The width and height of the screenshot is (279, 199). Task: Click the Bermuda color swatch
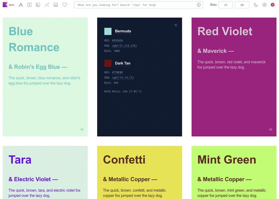click(x=108, y=31)
